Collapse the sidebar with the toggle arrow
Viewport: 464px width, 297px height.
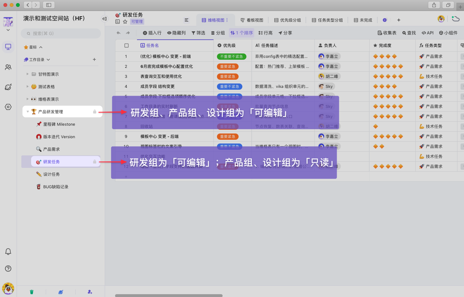point(104,19)
